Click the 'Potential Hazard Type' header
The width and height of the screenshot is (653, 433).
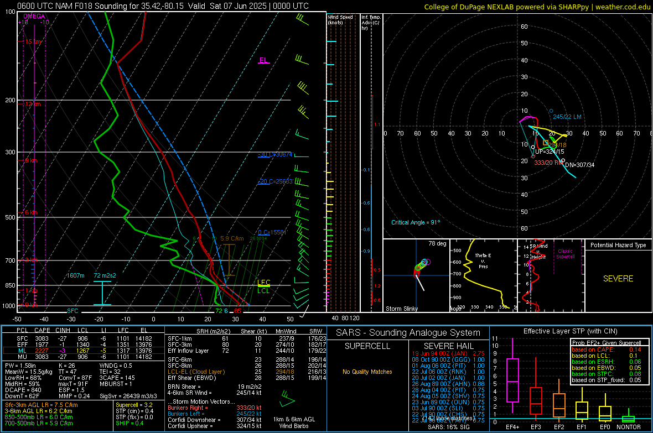coord(618,245)
